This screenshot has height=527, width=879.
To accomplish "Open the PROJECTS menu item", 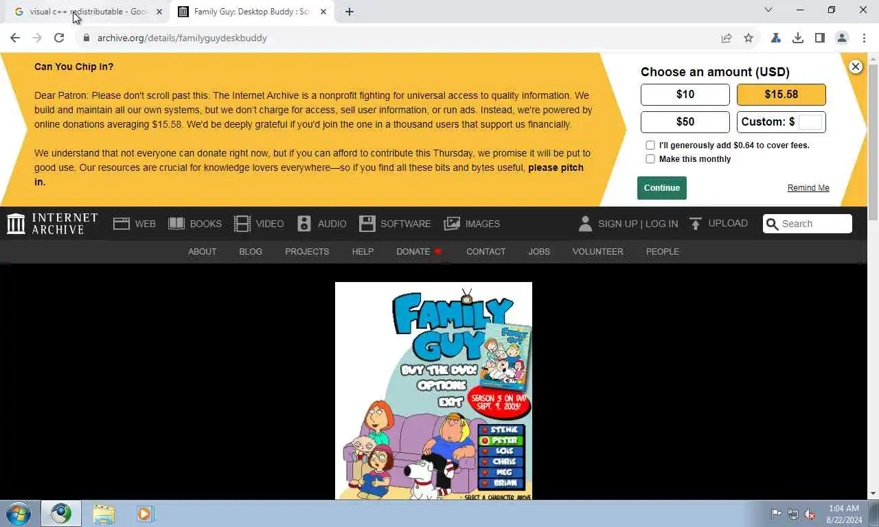I will point(307,252).
